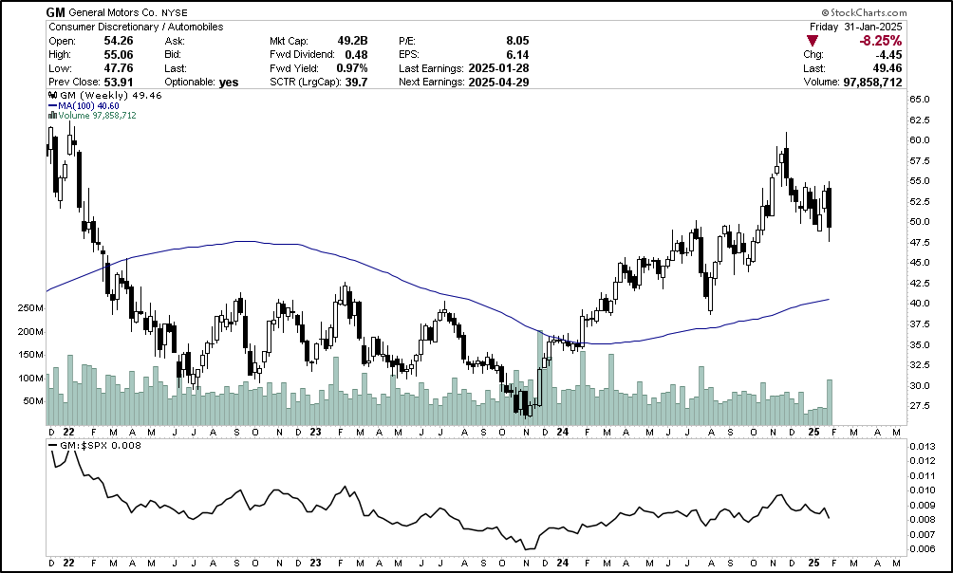Click the GM ticker symbol in header
This screenshot has width=953, height=573.
click(x=56, y=12)
